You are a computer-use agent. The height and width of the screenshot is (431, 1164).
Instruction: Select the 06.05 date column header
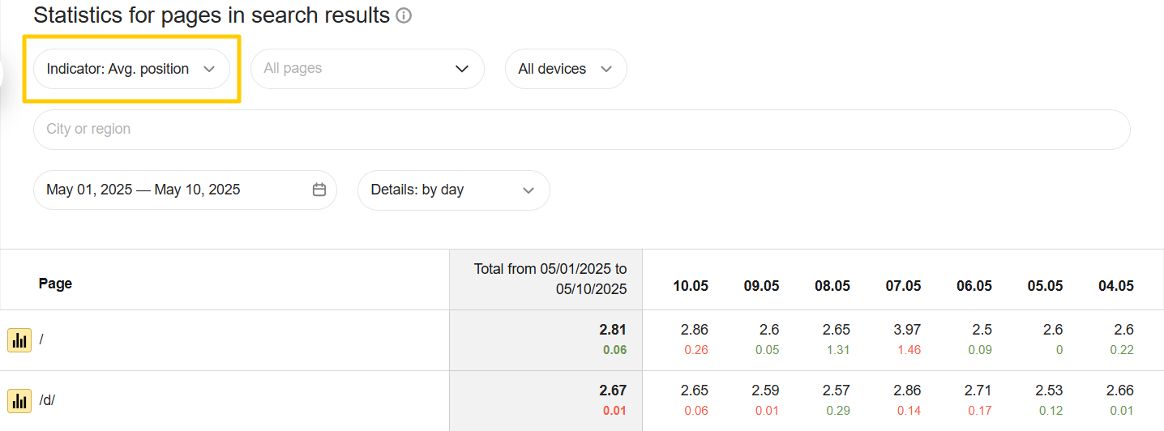974,286
